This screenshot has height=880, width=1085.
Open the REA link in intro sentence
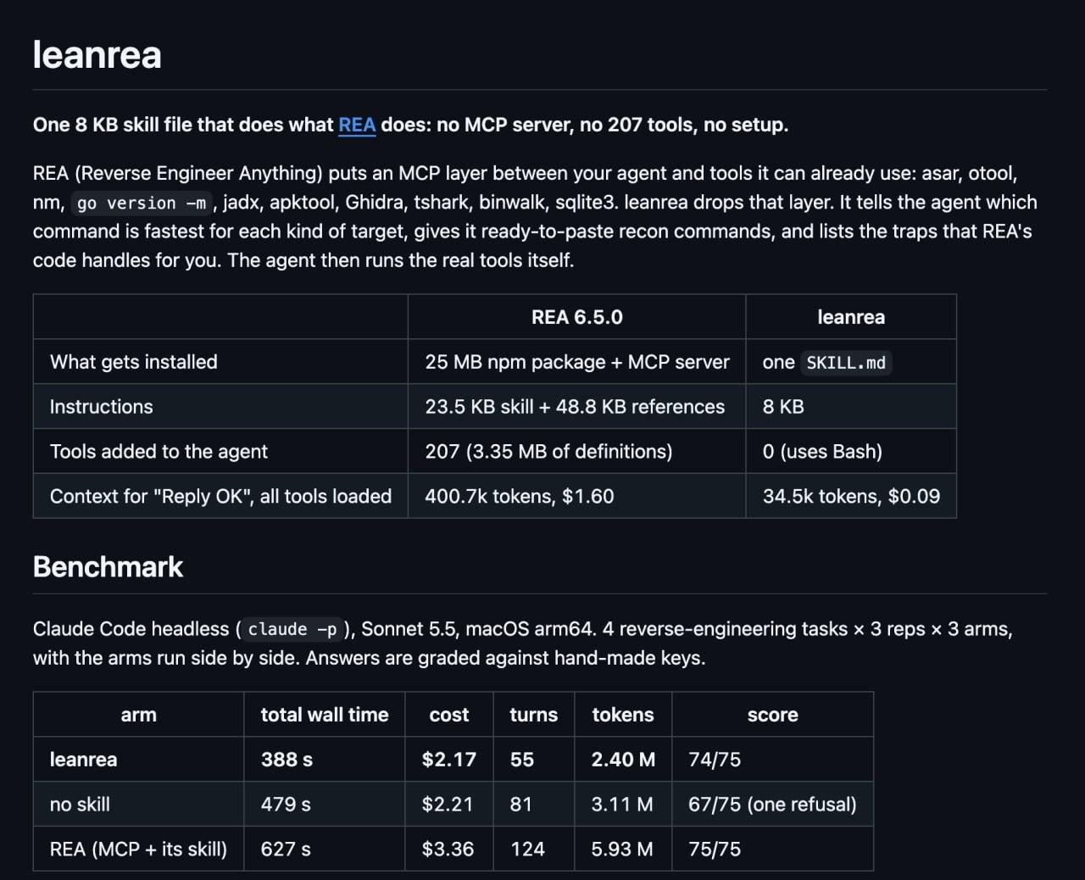click(x=357, y=125)
